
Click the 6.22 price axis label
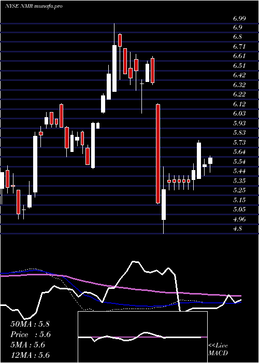tap(239, 94)
